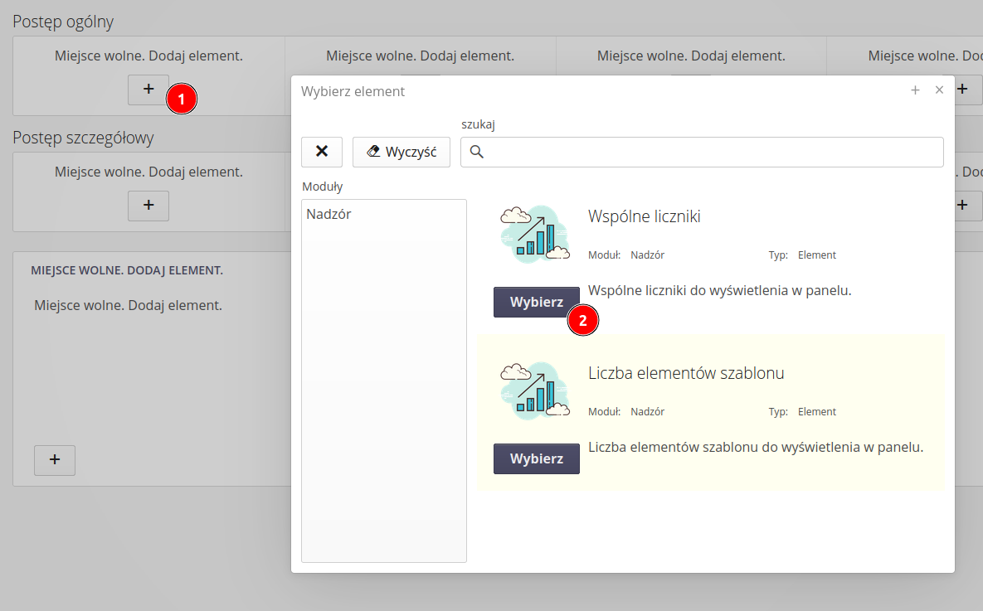Click the Liczba elementów szablonu description text
The height and width of the screenshot is (611, 983).
point(755,448)
